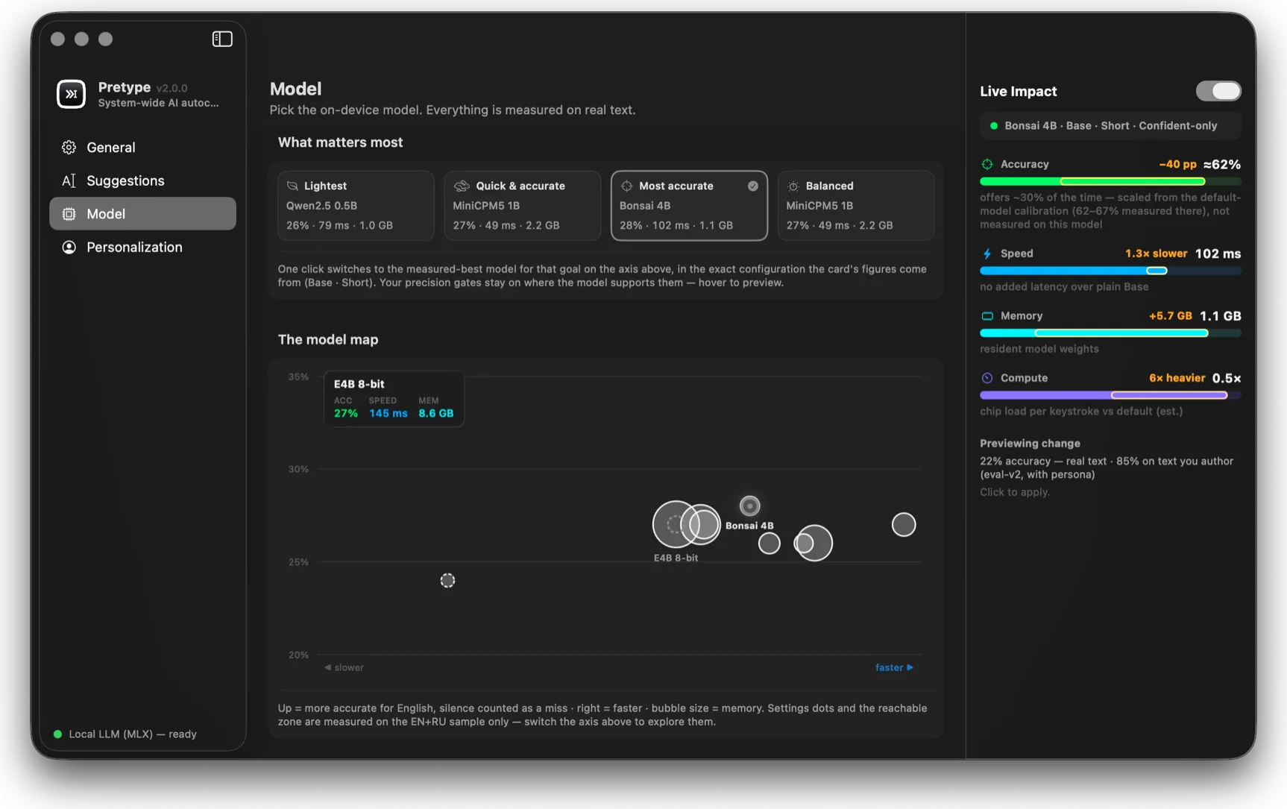This screenshot has width=1287, height=809.
Task: Click the green dot beside Bonsai 4B config
Action: click(994, 126)
